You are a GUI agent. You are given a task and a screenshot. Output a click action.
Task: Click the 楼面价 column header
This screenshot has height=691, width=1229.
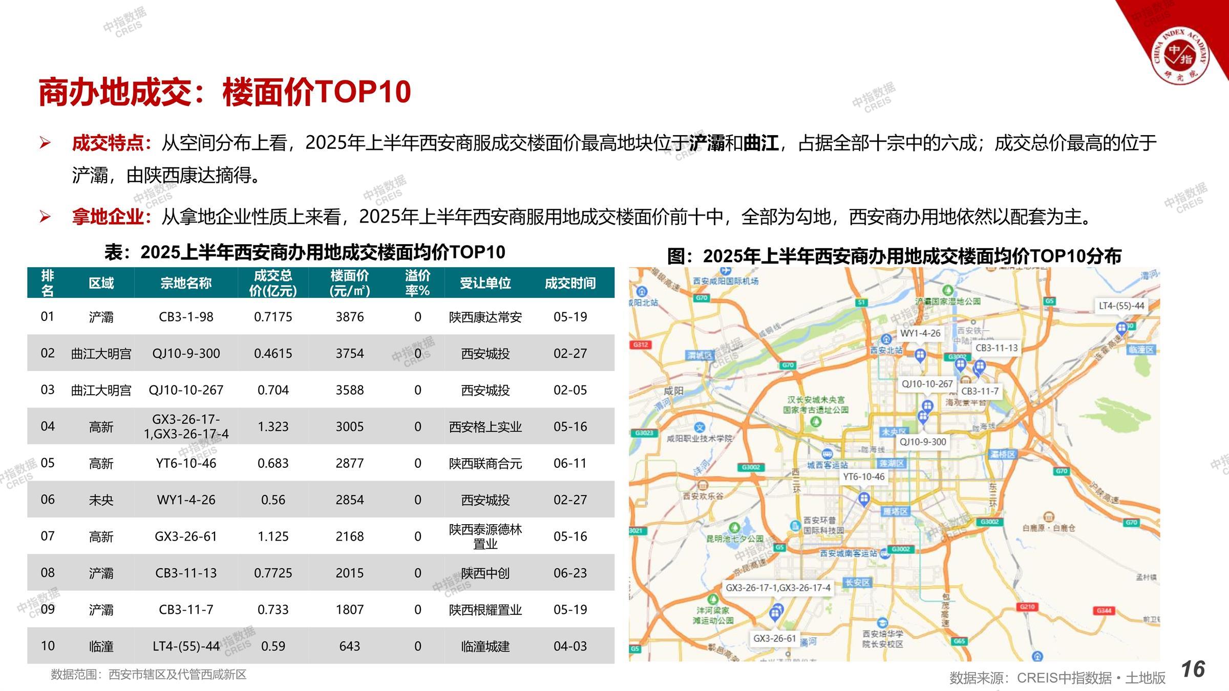coord(350,283)
